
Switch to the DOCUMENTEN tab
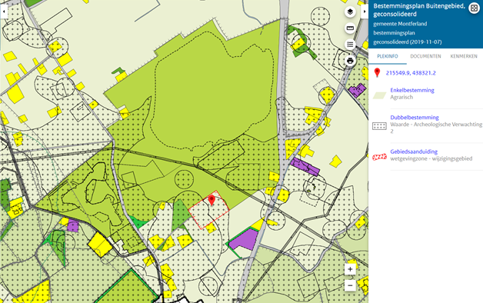point(425,56)
